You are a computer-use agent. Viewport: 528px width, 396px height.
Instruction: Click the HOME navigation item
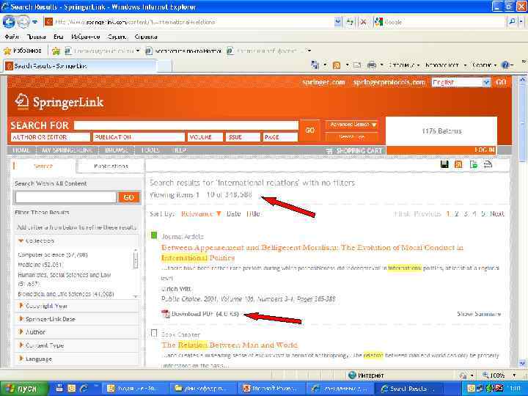pos(21,150)
